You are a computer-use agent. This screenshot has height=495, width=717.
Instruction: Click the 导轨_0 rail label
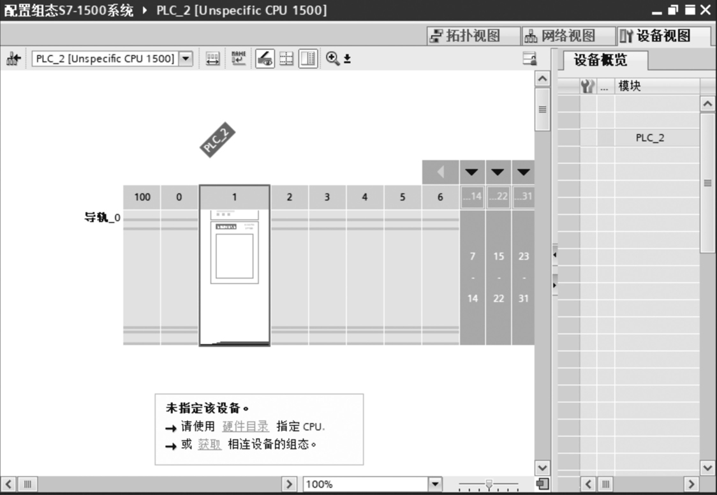click(103, 217)
